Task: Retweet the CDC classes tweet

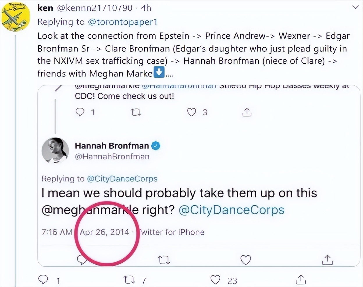Action: pyautogui.click(x=136, y=112)
